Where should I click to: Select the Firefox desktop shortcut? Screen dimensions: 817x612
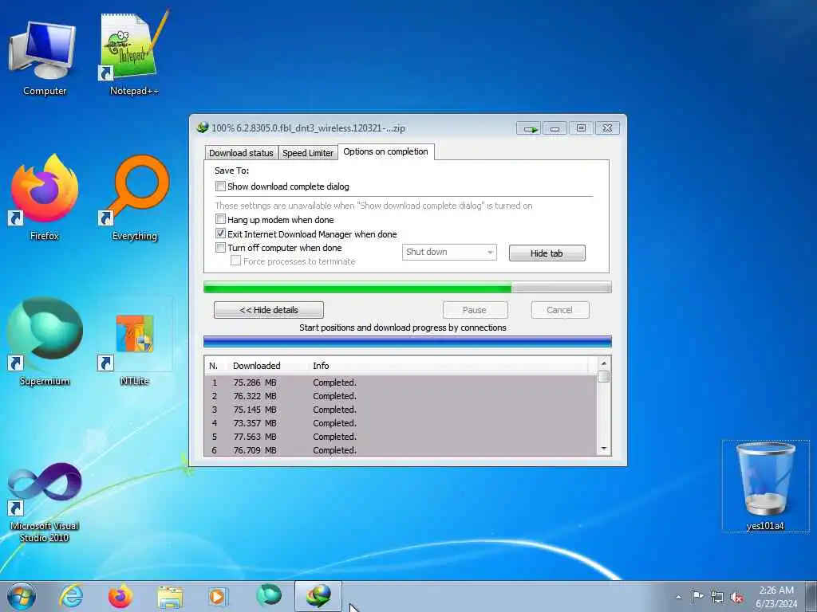click(45, 198)
